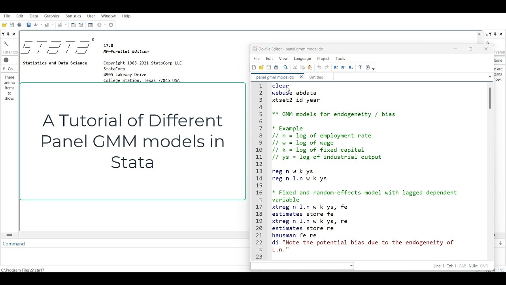This screenshot has width=506, height=285.
Task: Expand the Viewer icon dropdown arrow
Action: coord(41,25)
